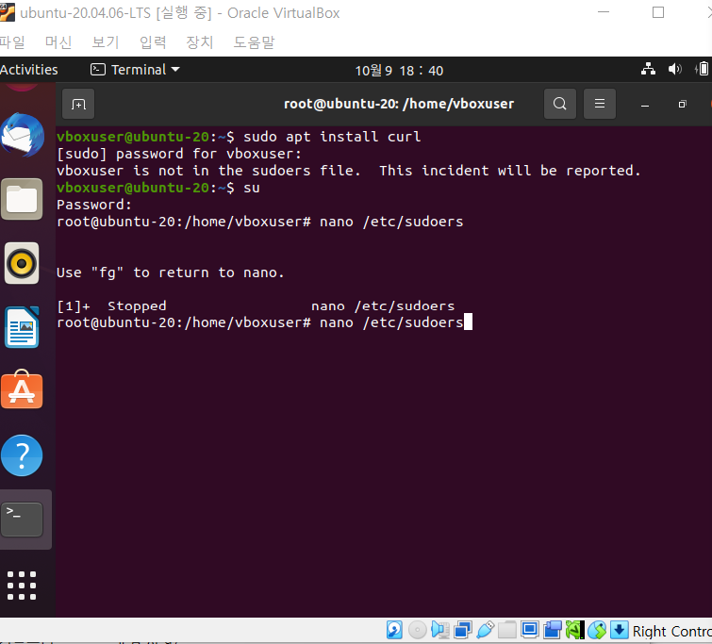Open the Help question mark icon

pyautogui.click(x=22, y=455)
